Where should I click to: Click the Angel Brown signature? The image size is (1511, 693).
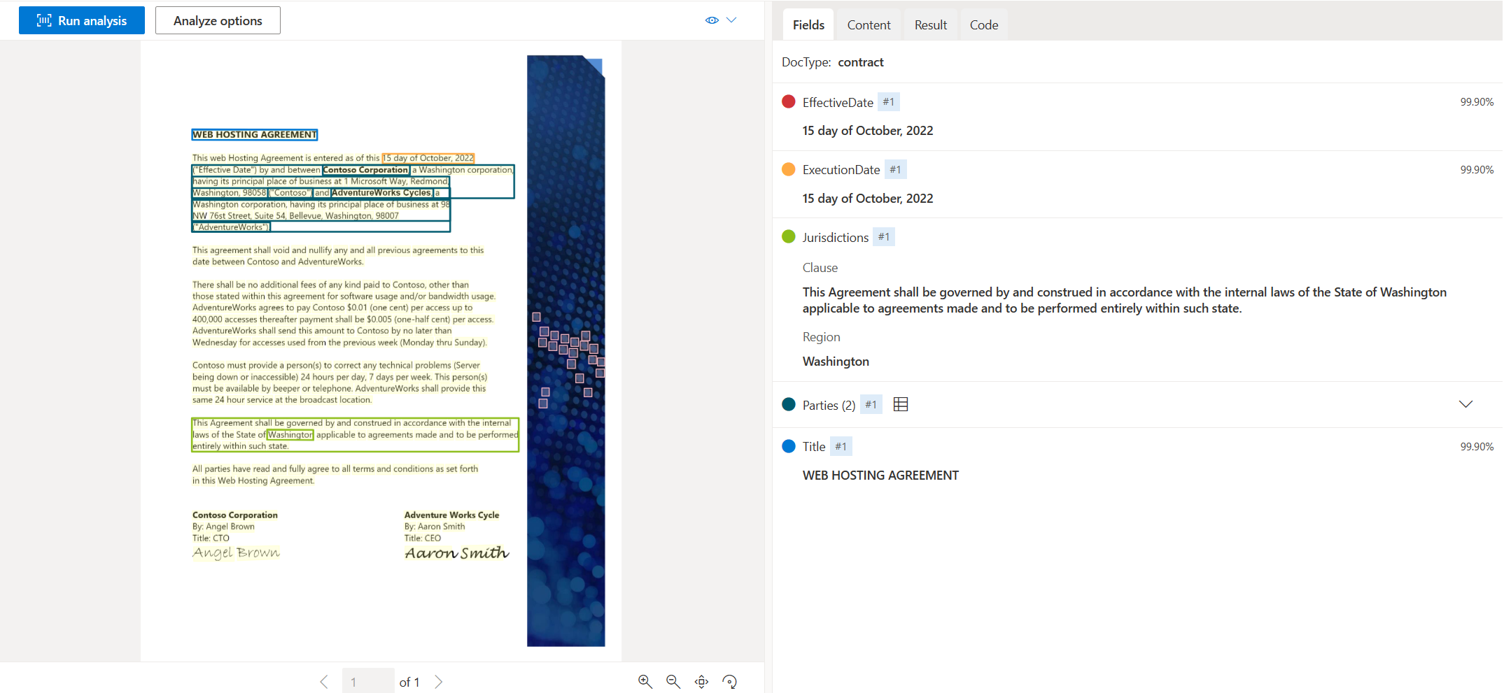click(236, 552)
